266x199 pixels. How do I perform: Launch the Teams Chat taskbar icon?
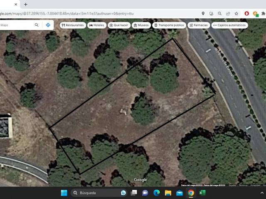(x=145, y=193)
